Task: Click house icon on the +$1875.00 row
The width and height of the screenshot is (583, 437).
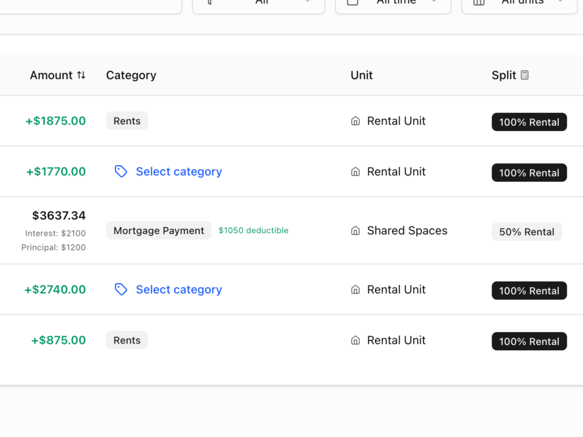Action: [355, 121]
